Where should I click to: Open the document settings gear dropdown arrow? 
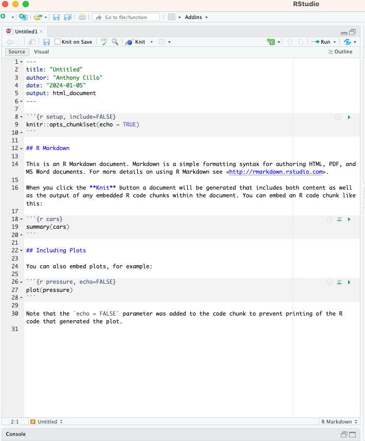(x=169, y=42)
